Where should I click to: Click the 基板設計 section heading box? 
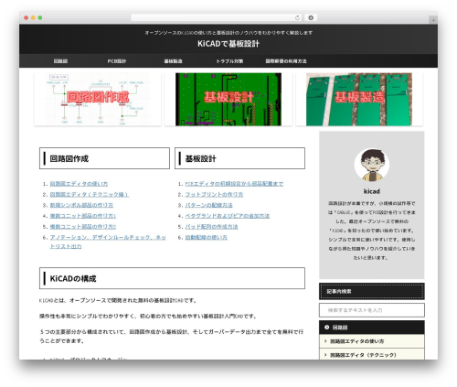239,158
